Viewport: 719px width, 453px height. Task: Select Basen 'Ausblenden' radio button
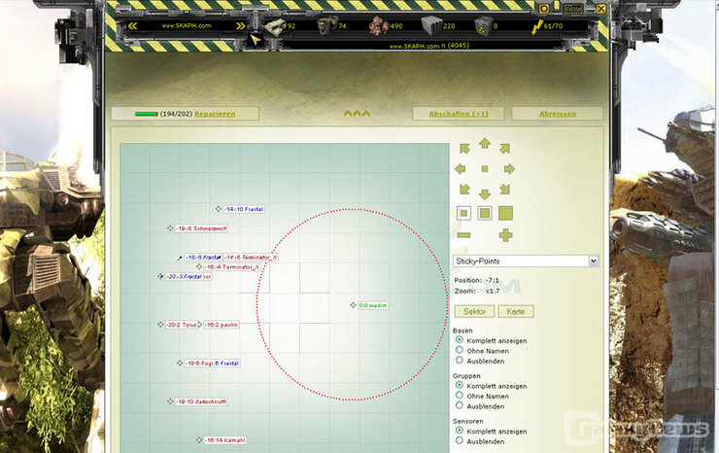click(x=460, y=361)
